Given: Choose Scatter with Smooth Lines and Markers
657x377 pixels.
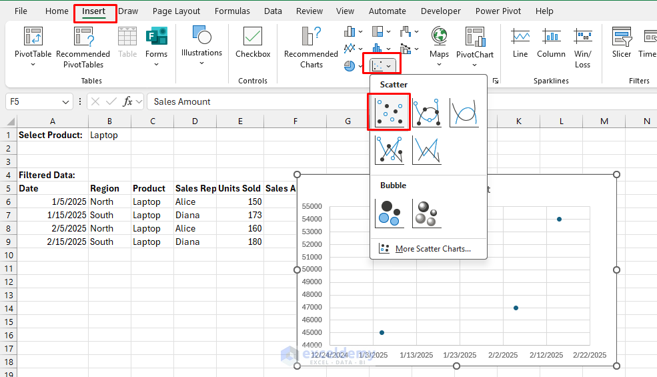Looking at the screenshot, I should coord(426,112).
